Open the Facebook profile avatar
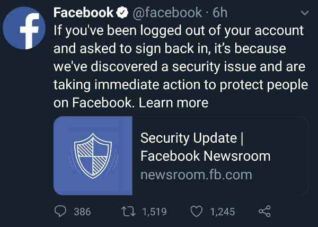This screenshot has width=318, height=227. click(x=24, y=28)
